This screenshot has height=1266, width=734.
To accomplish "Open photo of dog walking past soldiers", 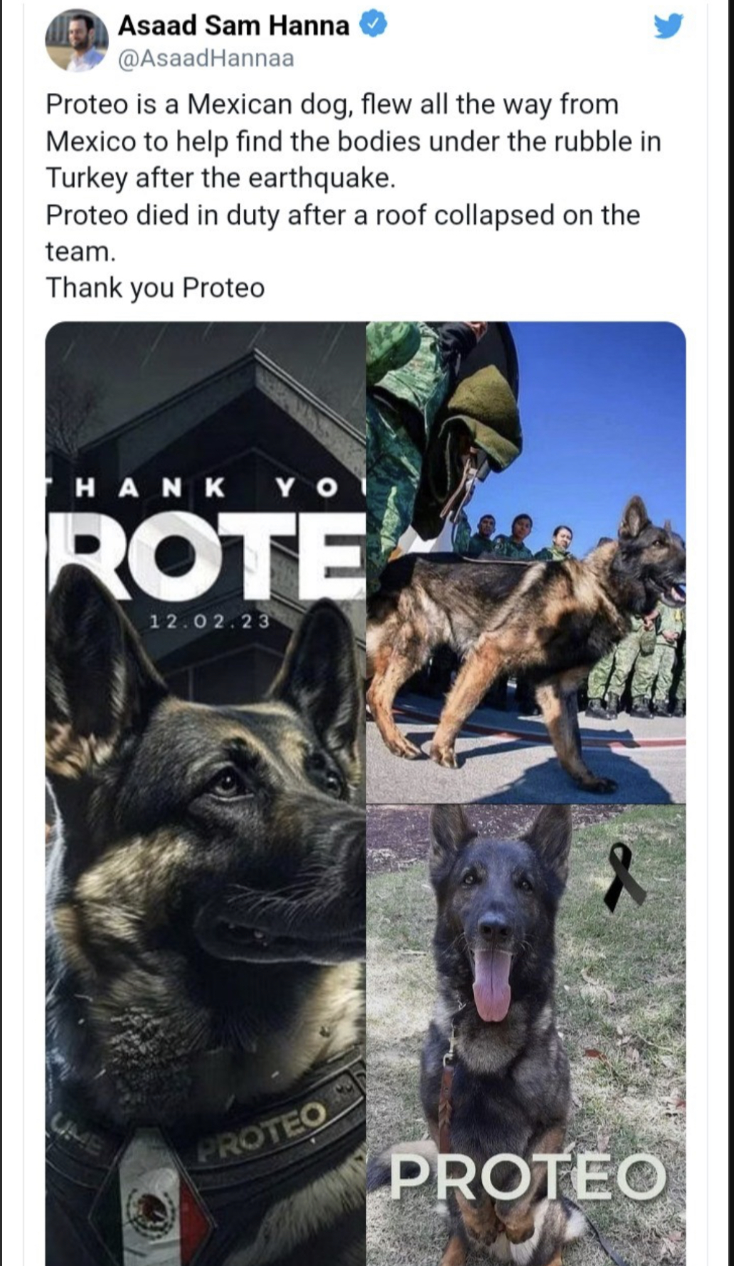I will [x=526, y=563].
